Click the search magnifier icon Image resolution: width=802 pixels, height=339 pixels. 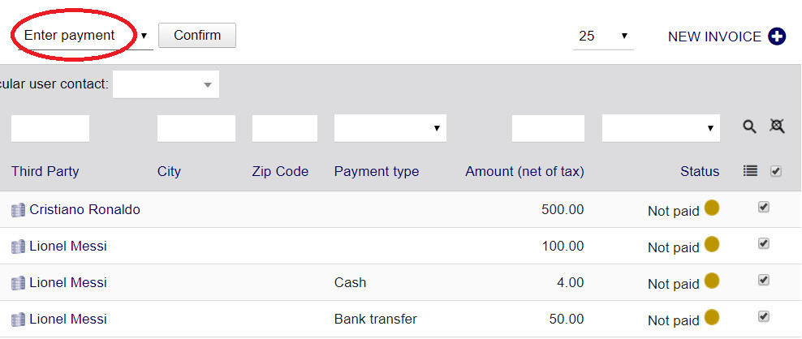(x=749, y=127)
